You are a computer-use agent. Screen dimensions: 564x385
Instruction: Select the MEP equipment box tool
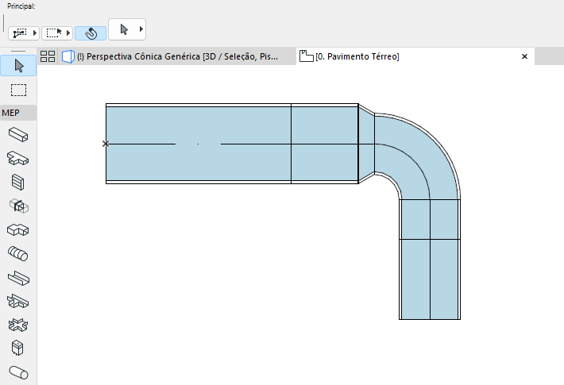point(17,348)
